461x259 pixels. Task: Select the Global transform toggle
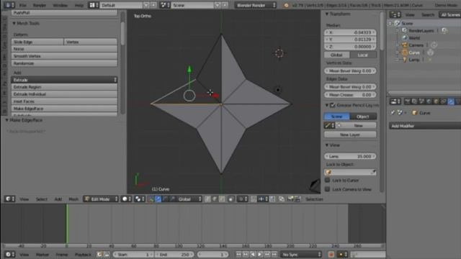pyautogui.click(x=337, y=55)
